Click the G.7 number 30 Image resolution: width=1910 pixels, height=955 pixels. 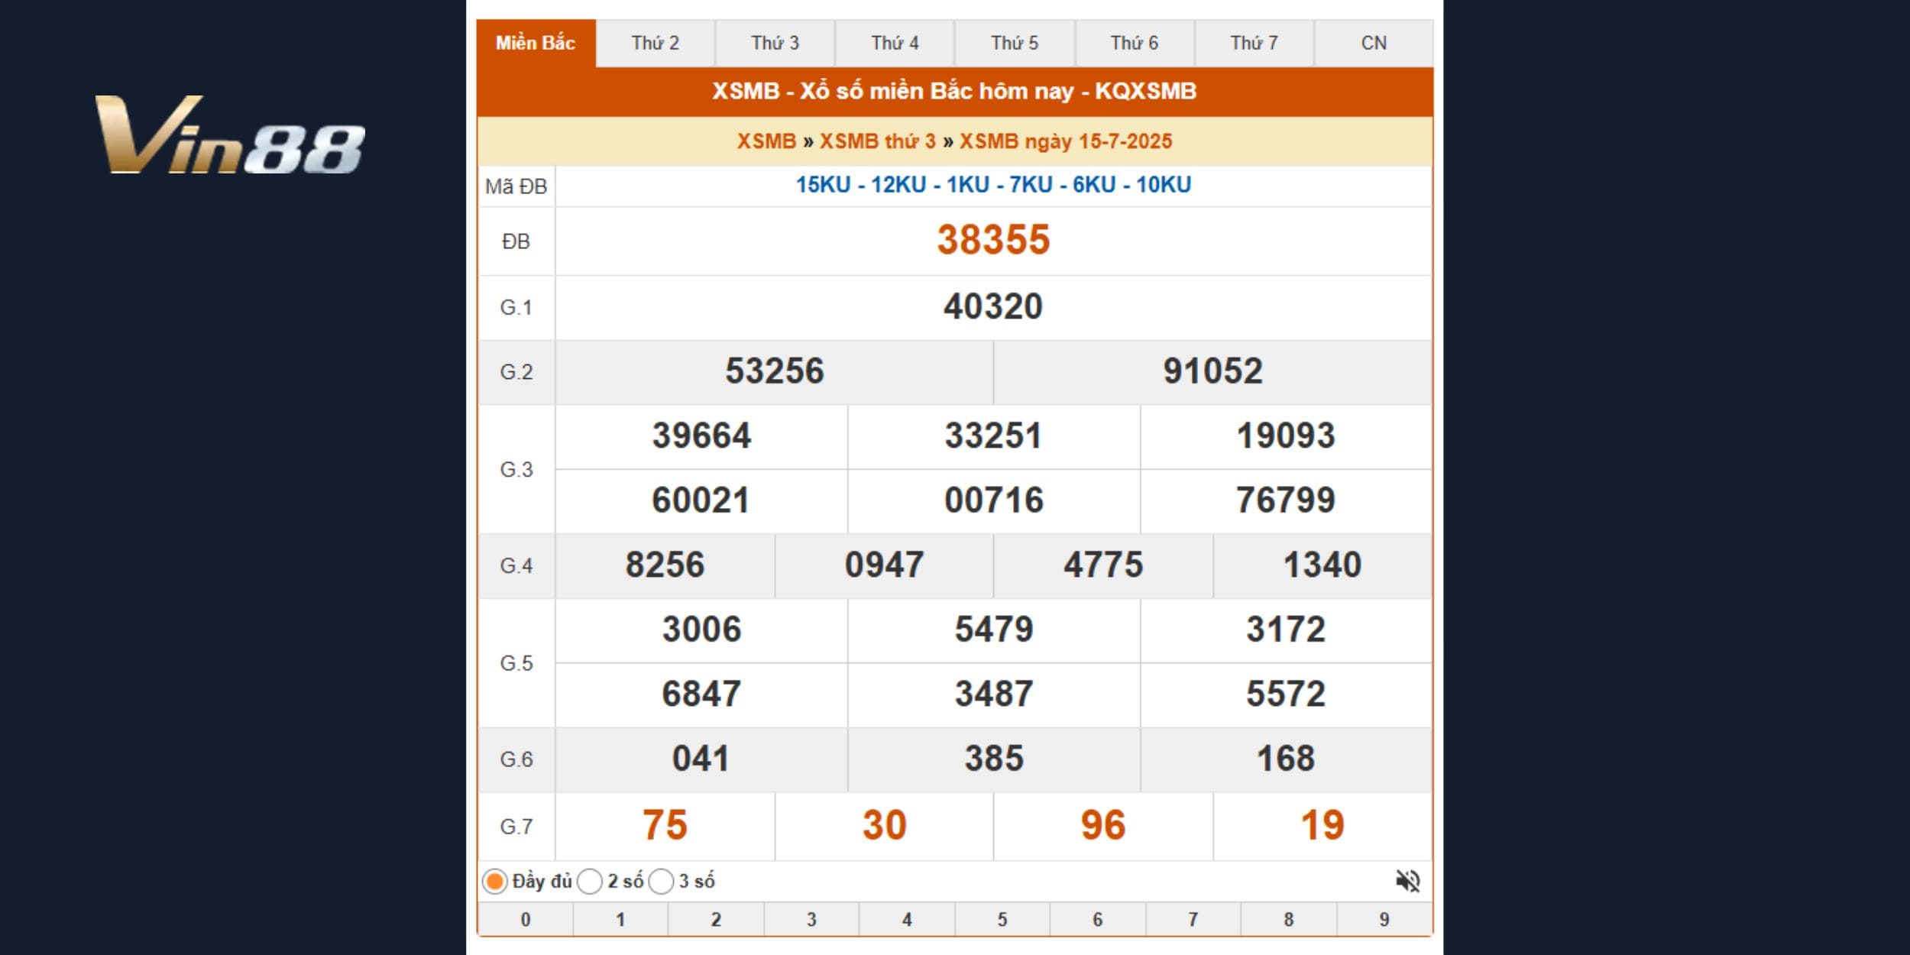click(884, 825)
